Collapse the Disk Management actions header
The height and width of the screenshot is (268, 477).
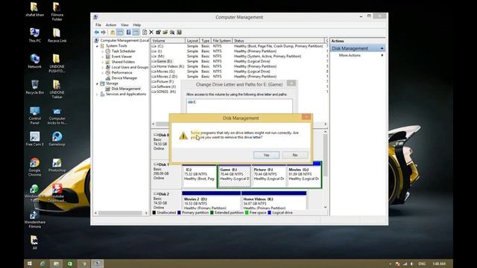point(382,48)
